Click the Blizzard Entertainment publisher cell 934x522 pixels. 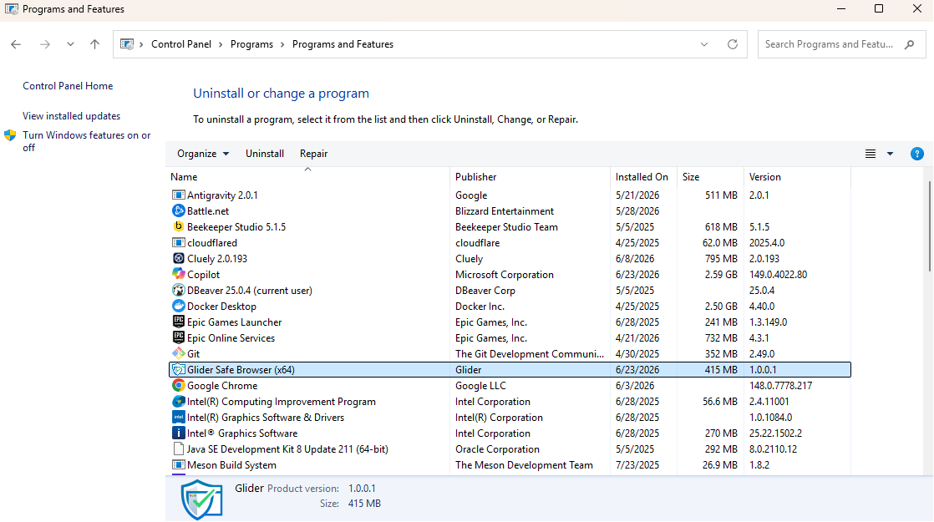[505, 211]
